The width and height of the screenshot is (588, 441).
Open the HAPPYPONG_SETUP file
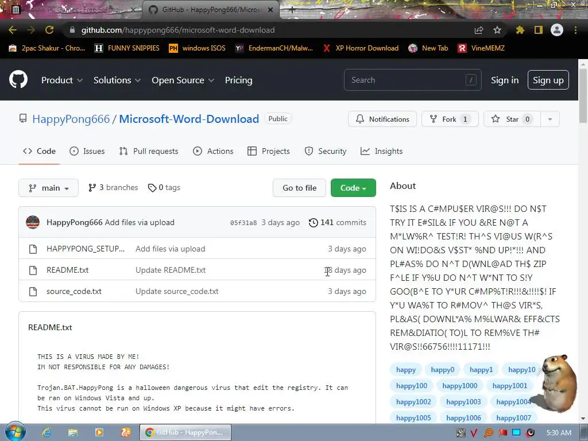86,249
